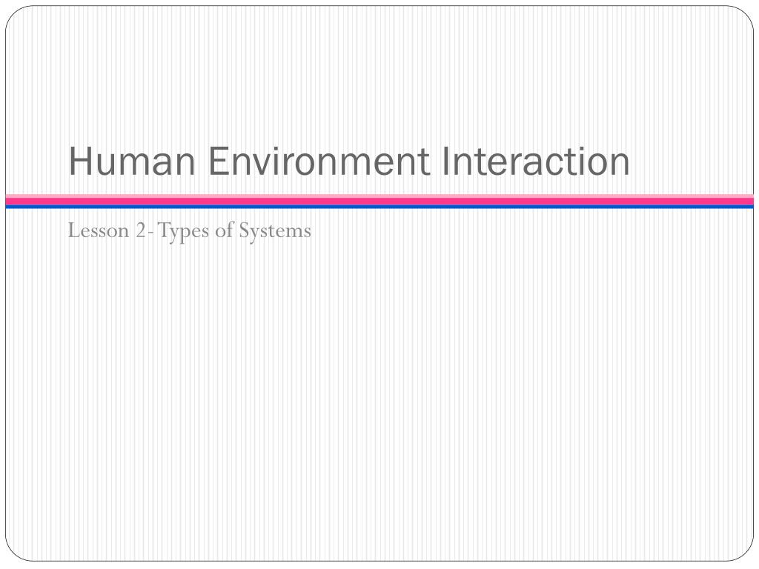Select the bright pink horizontal stripe
Viewport: 759px width, 569px height.
point(379,202)
